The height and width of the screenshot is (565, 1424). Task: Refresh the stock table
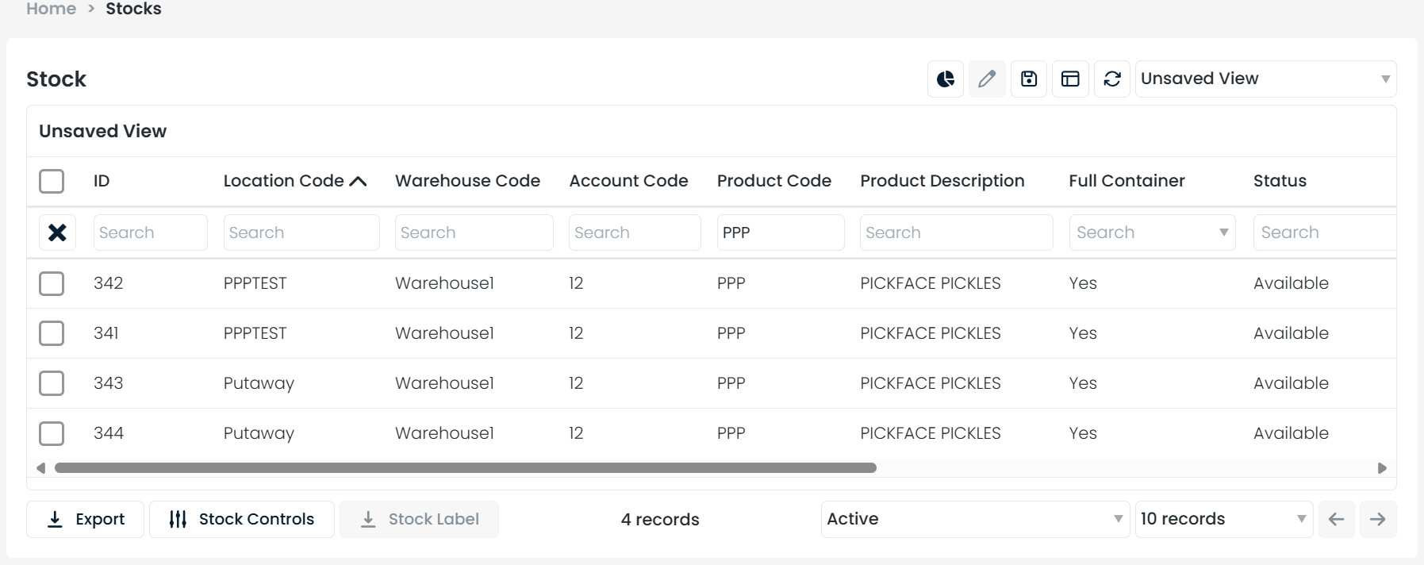pos(1112,79)
